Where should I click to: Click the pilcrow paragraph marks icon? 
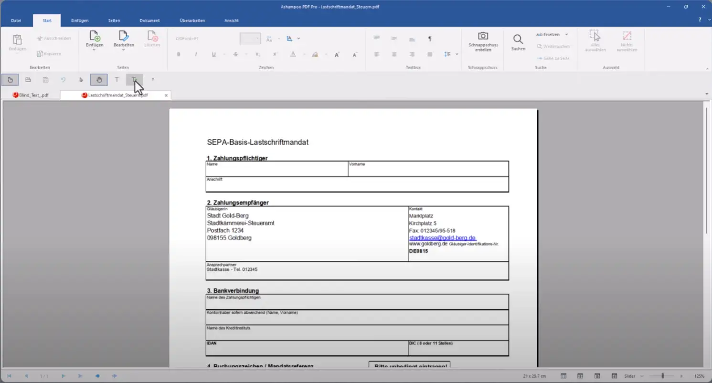click(x=429, y=39)
